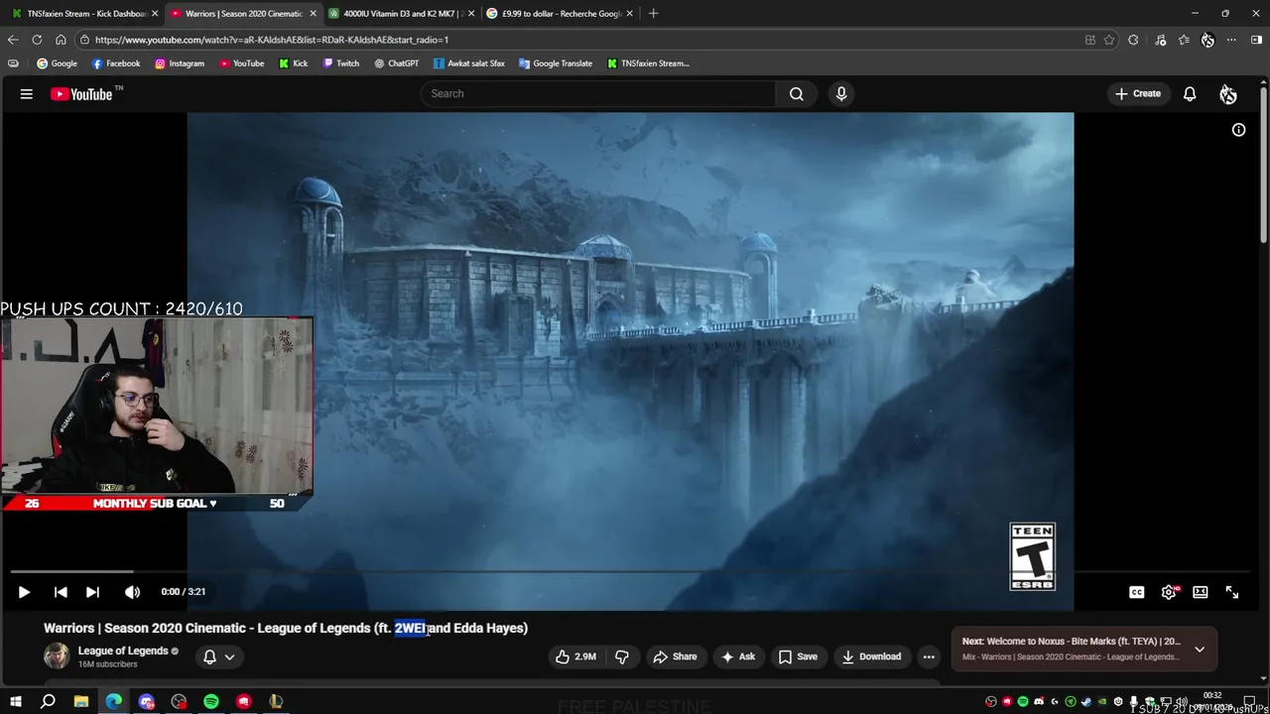The height and width of the screenshot is (714, 1270).
Task: Download the video
Action: pos(872,656)
